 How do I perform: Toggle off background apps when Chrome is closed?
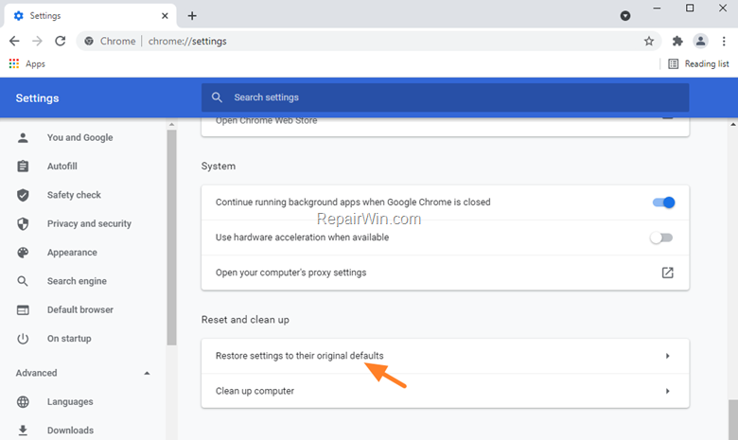click(663, 202)
